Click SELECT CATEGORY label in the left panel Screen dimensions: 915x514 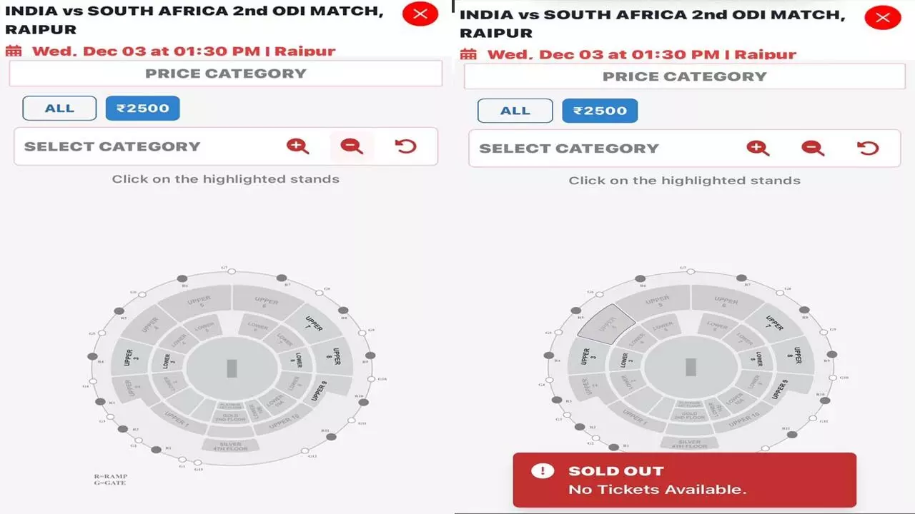112,146
